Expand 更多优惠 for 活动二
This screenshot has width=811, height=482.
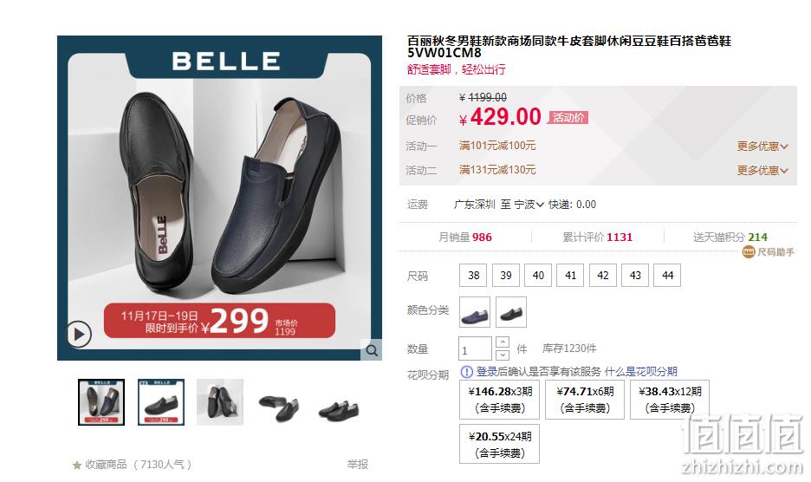click(x=762, y=170)
